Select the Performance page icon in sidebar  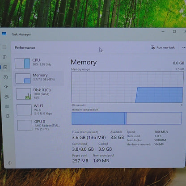coord(5,67)
